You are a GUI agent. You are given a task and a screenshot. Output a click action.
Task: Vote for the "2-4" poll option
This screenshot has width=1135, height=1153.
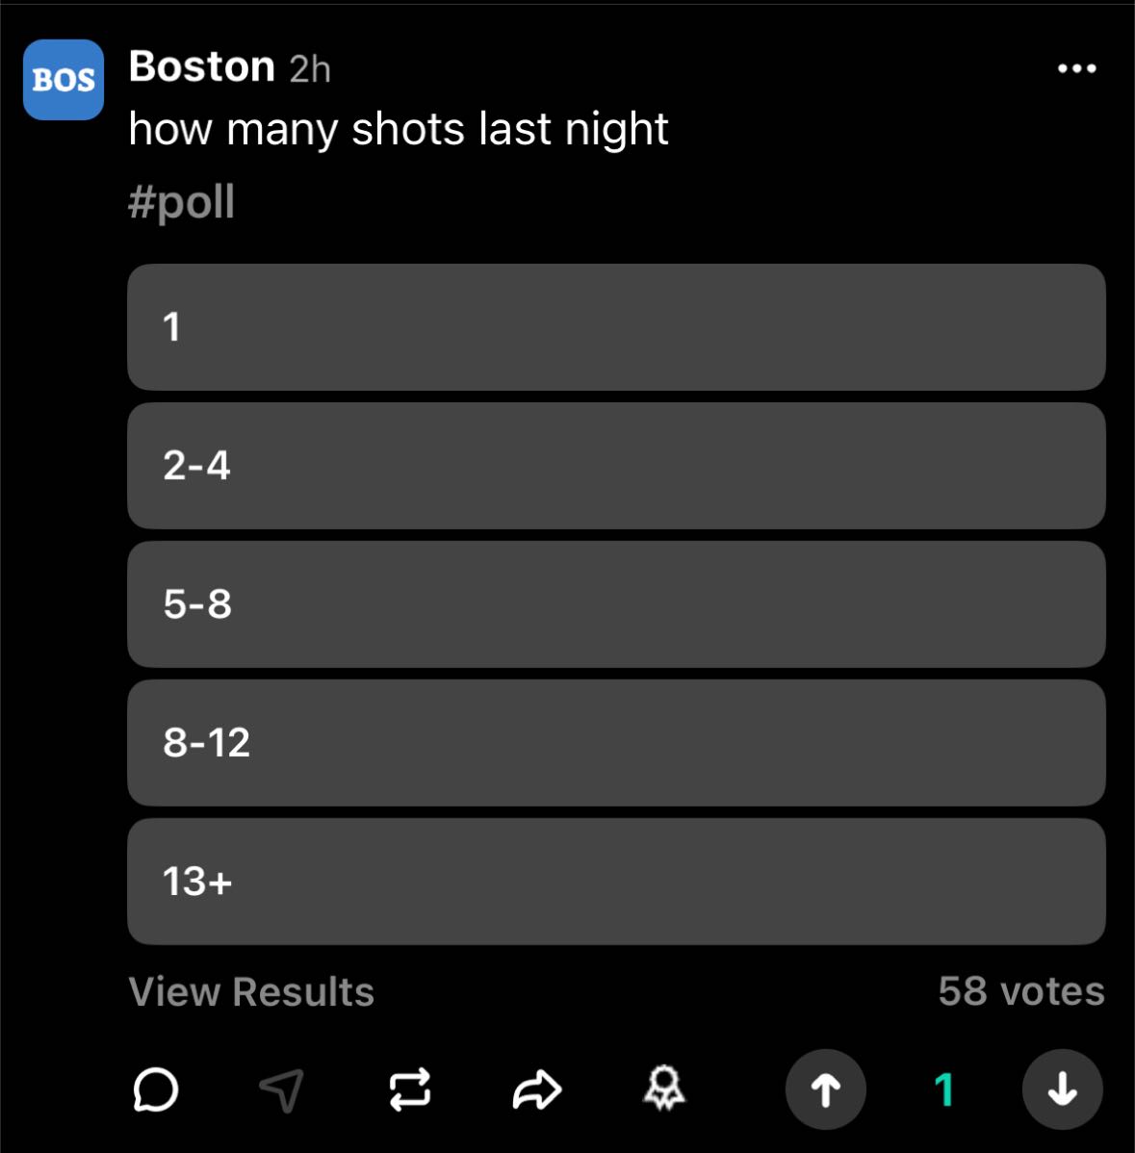click(616, 466)
